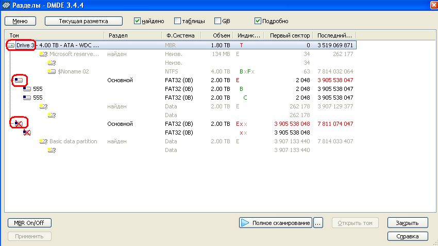Image resolution: width=438 pixels, height=246 pixels.
Task: Click the found Data partition icon at 262 178
Action: pyautogui.click(x=43, y=106)
